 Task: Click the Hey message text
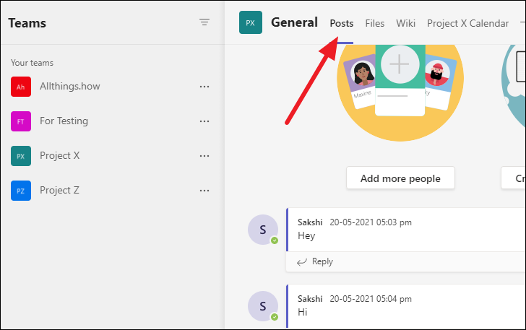pyautogui.click(x=306, y=235)
